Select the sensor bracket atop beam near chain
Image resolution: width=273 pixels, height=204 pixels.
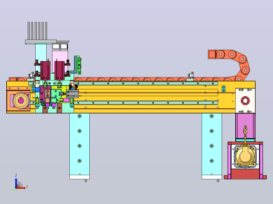pos(191,76)
